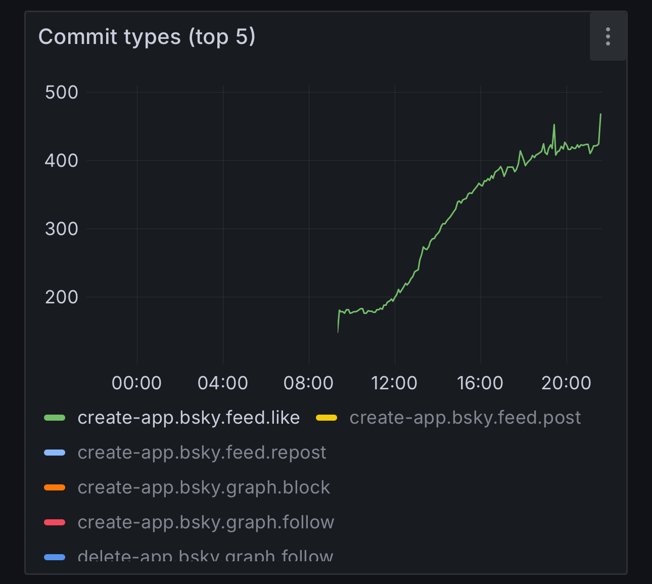The width and height of the screenshot is (652, 584).
Task: Click the green color swatch for feed.like
Action: pos(55,418)
